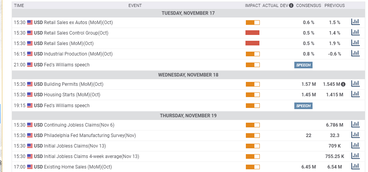Click the DEV info icon in header
The height and width of the screenshot is (172, 368).
click(291, 5)
